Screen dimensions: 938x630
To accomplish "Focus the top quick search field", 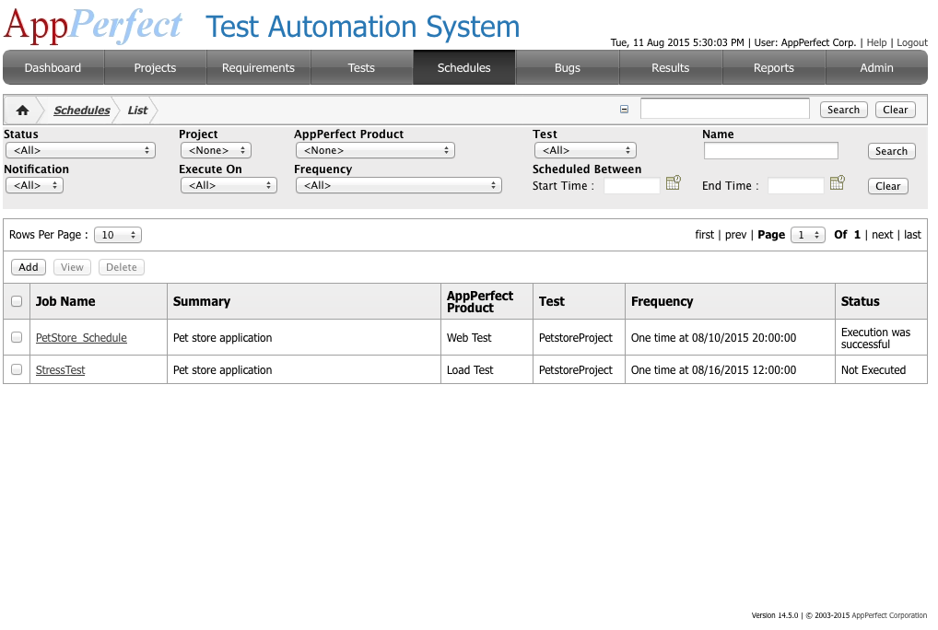I will [725, 109].
